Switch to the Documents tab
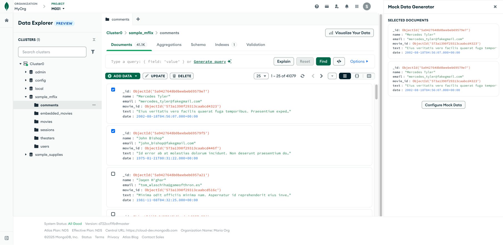Screen dimensions: 503x245 [x=129, y=44]
